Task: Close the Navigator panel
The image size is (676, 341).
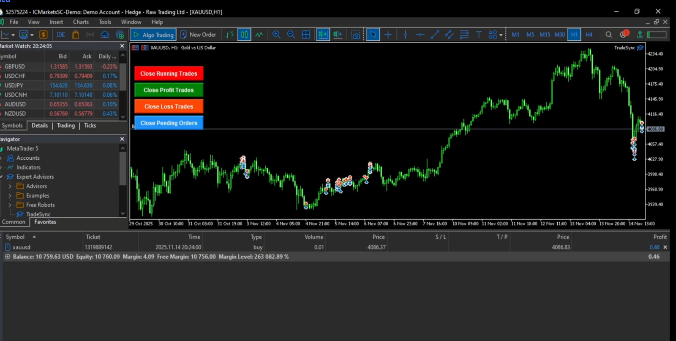Action: pos(122,139)
